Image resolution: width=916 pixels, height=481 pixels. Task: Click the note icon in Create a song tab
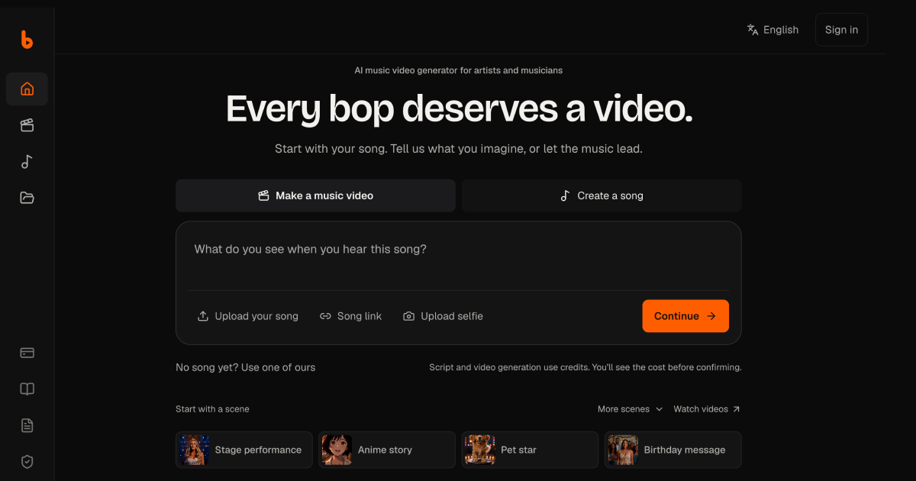tap(565, 195)
